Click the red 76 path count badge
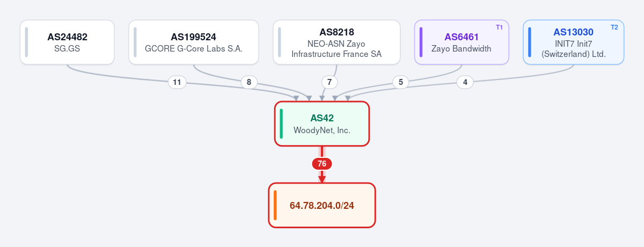644x247 pixels. (x=322, y=164)
